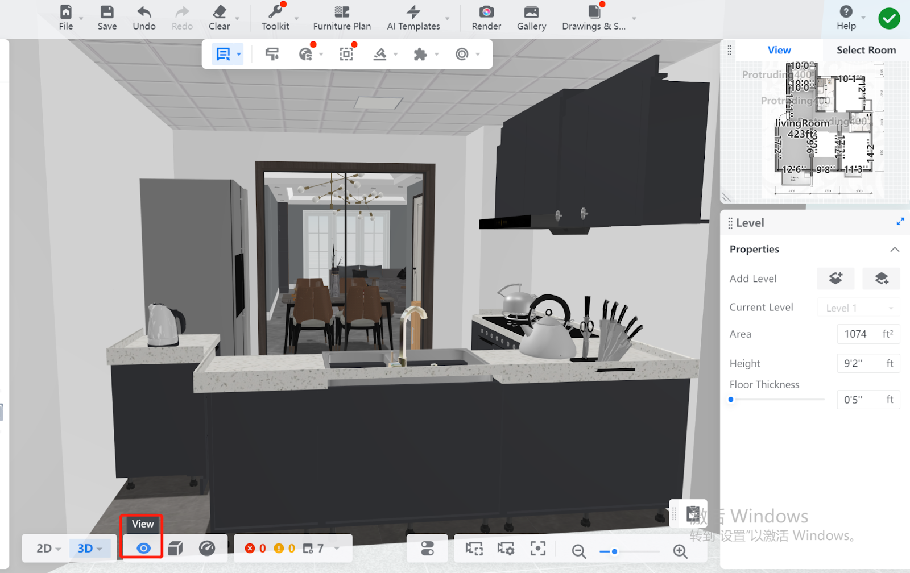
Task: Click the Area value field
Action: tap(868, 334)
